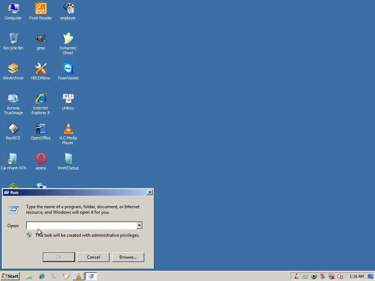375x281 pixels.
Task: Launch Internet Explorer from the taskbar
Action: point(42,277)
